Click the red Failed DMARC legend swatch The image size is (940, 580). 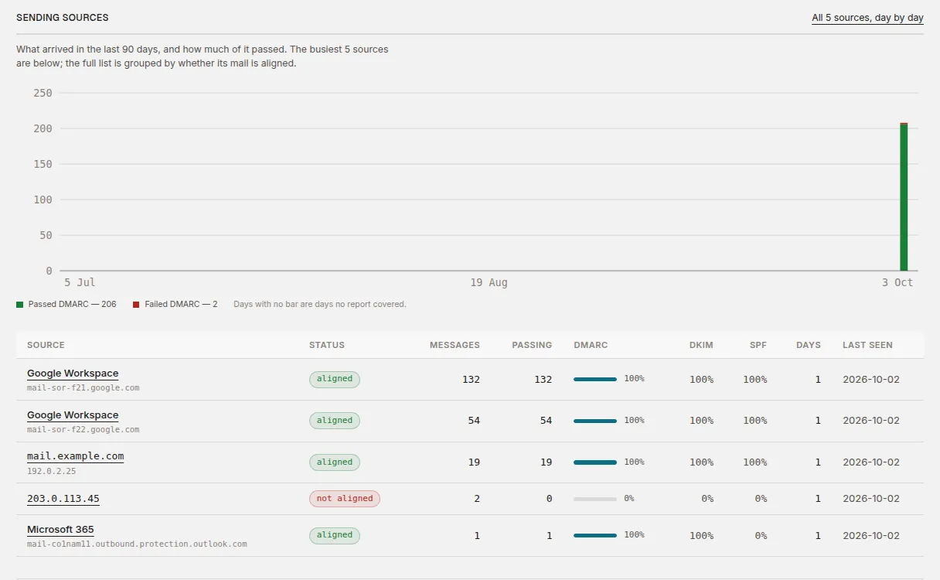click(136, 305)
